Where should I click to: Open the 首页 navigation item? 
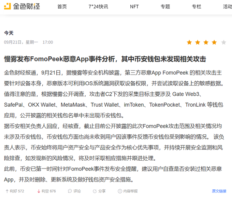click(x=62, y=6)
